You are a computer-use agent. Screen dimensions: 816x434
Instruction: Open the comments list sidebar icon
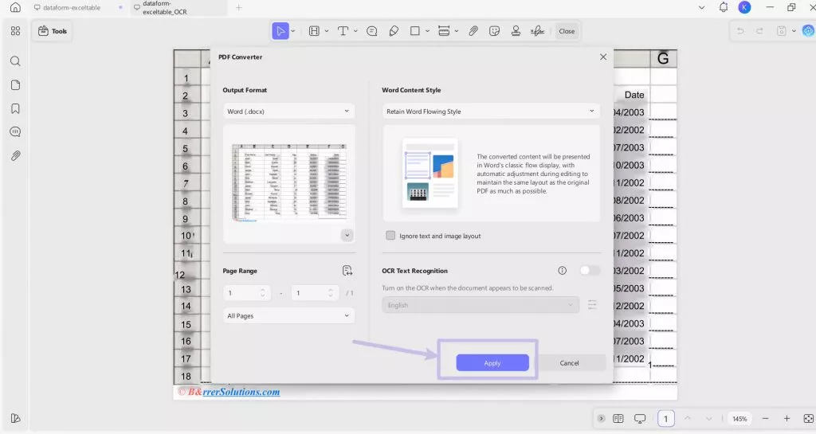[16, 132]
